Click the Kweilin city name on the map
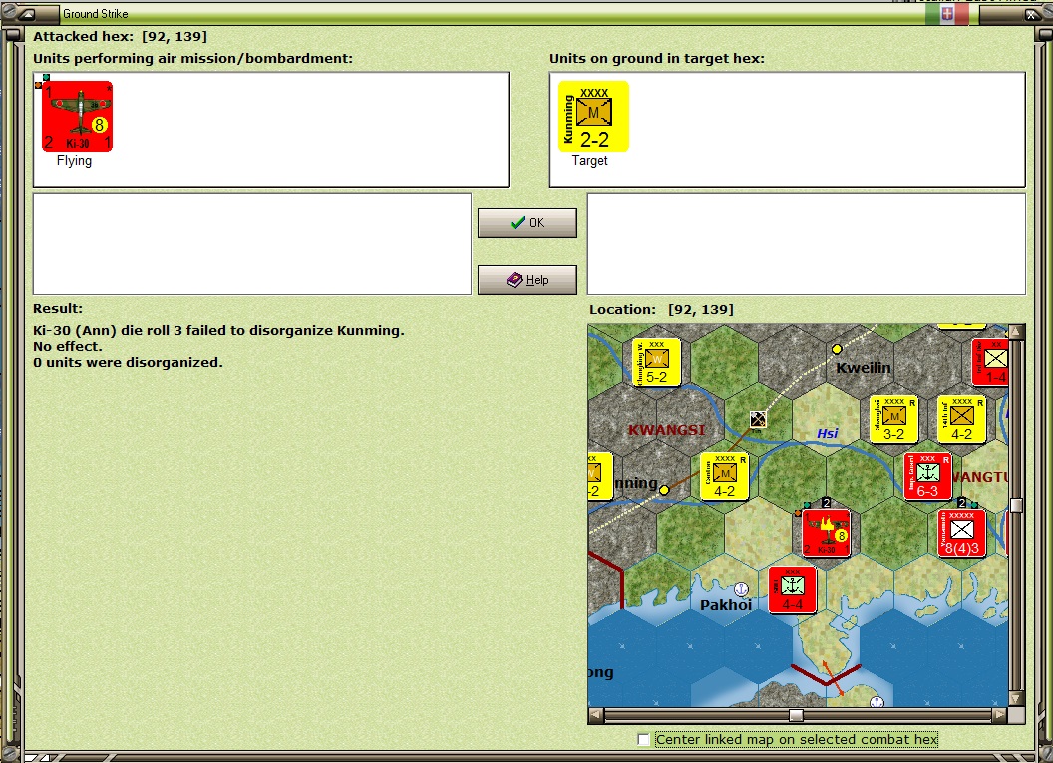The width and height of the screenshot is (1053, 763). click(x=864, y=368)
